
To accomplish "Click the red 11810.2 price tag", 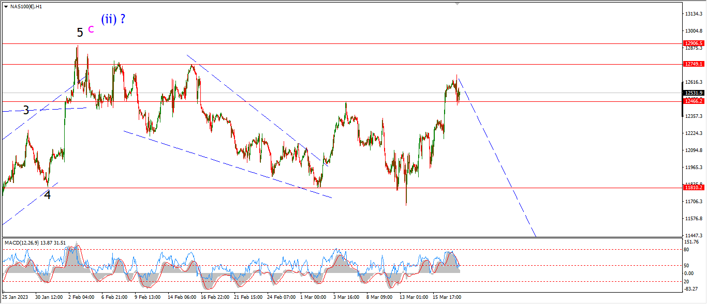I will 693,188.
